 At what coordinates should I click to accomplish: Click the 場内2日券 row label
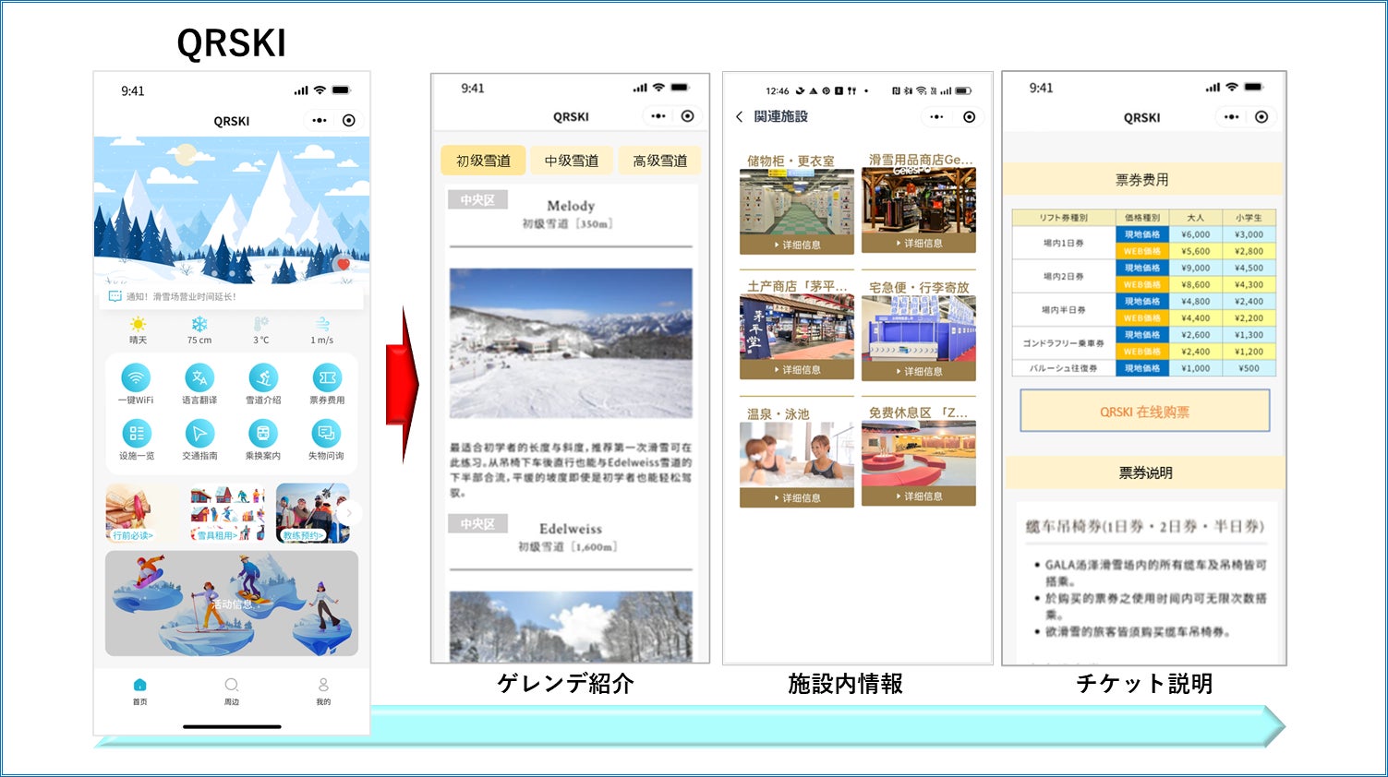click(1064, 276)
